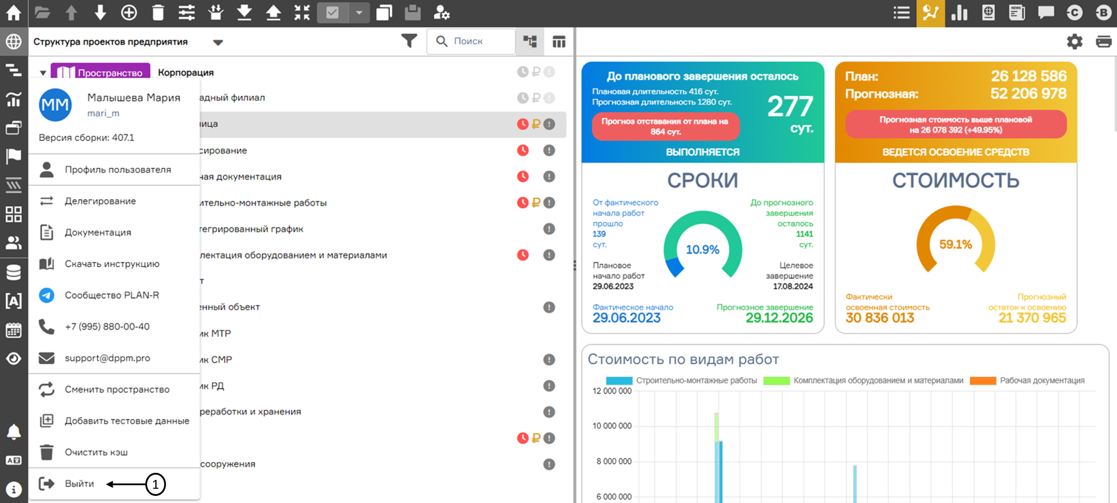Open Документация from the user menu
The height and width of the screenshot is (503, 1117).
click(x=114, y=232)
